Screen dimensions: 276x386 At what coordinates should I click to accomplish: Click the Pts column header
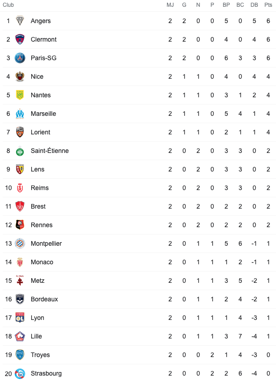(x=268, y=5)
